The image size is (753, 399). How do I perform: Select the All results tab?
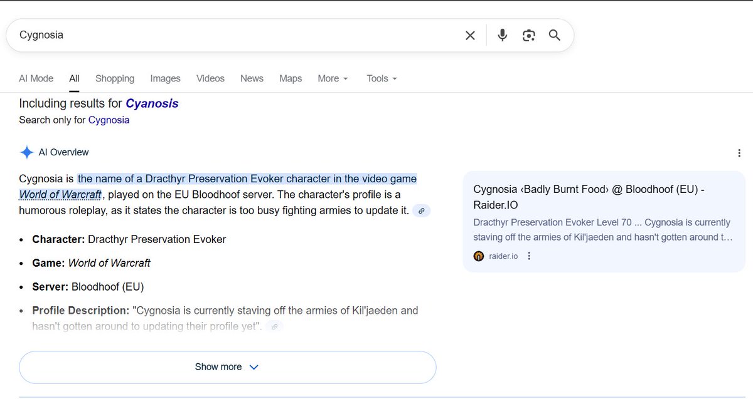[x=74, y=78]
